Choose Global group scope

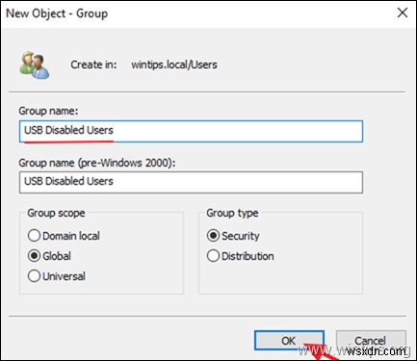[x=49, y=256]
